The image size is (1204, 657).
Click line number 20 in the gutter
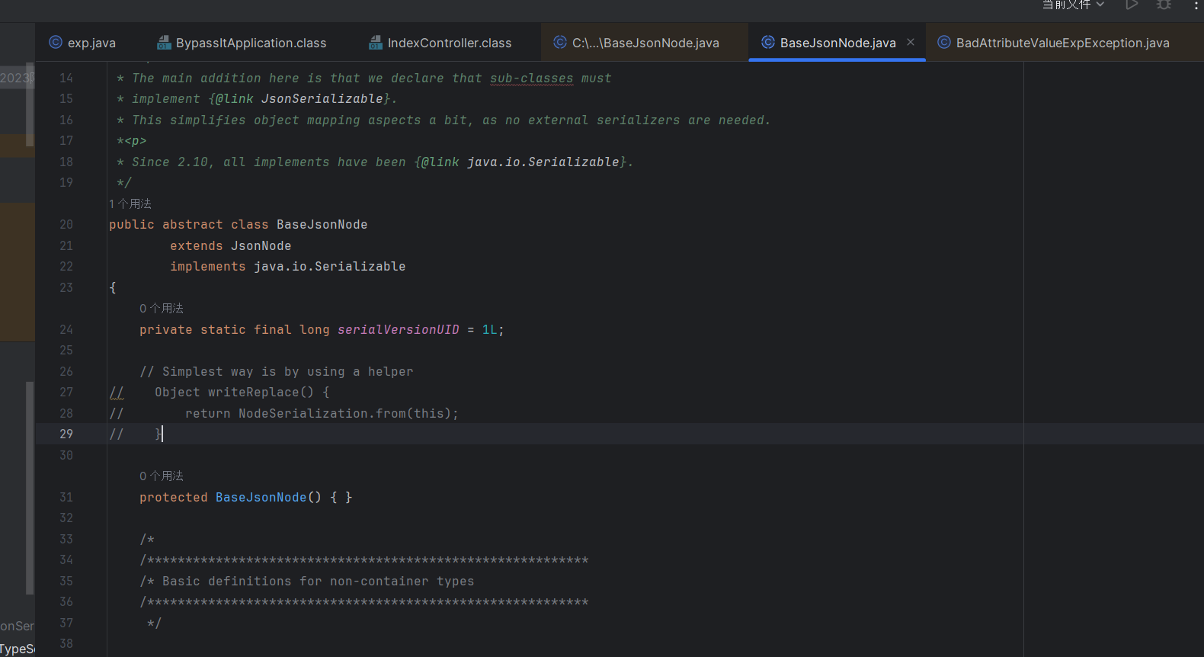(66, 224)
